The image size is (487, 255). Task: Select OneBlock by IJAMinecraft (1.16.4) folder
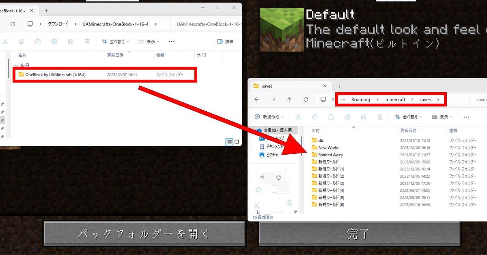(x=105, y=74)
